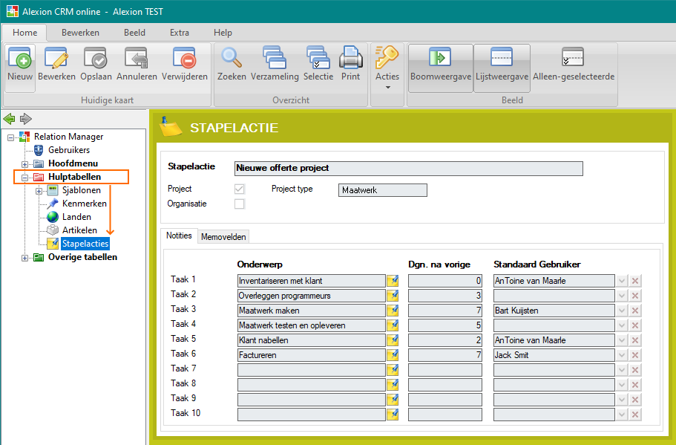
Task: Expand the Hoofdmenu tree node
Action: (x=25, y=164)
